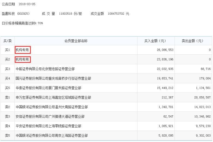Click sell amount 66,716

pyautogui.click(x=206, y=69)
